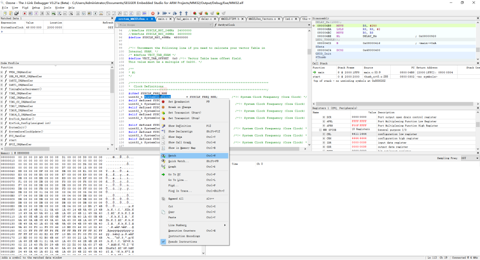Viewport: 480px width, 260px height.
Task: Open the Debug menu in menu bar
Action: coord(36,8)
